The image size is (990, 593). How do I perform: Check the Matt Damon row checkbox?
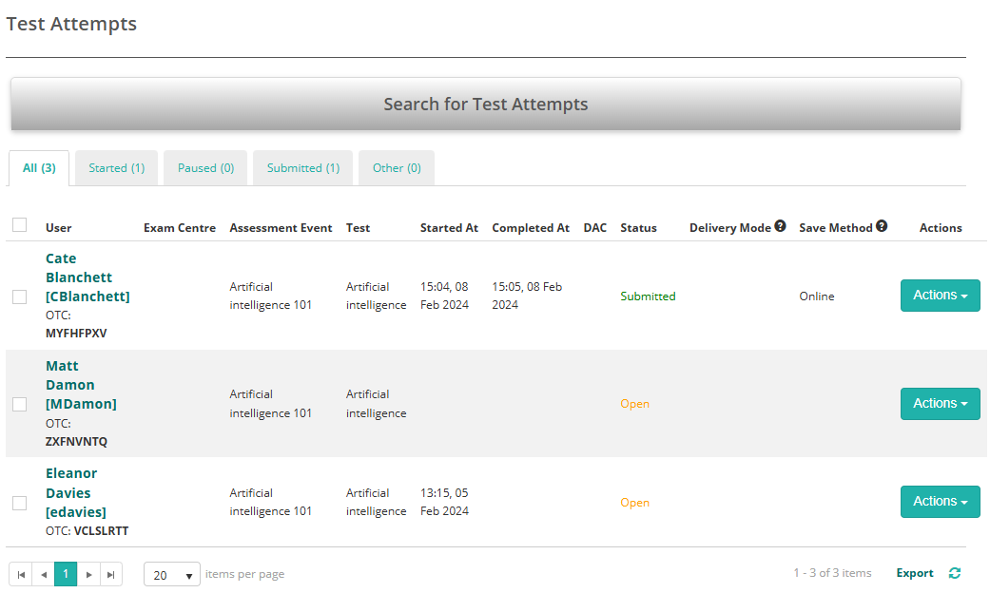click(x=19, y=404)
